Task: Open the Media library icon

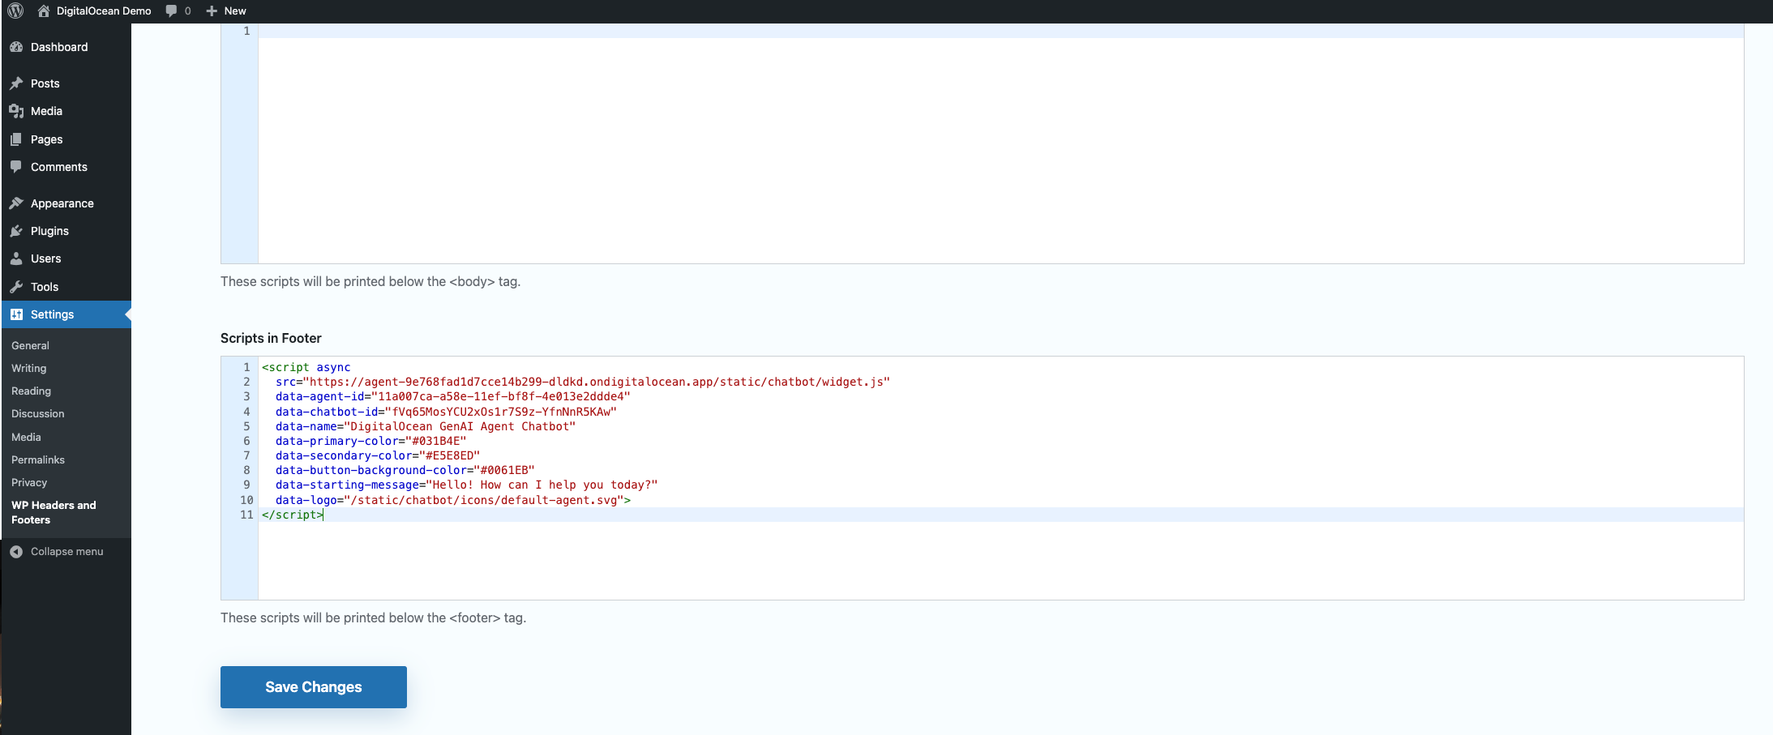Action: click(17, 111)
